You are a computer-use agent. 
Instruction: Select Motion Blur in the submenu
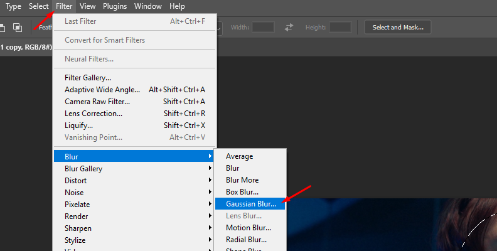click(248, 228)
